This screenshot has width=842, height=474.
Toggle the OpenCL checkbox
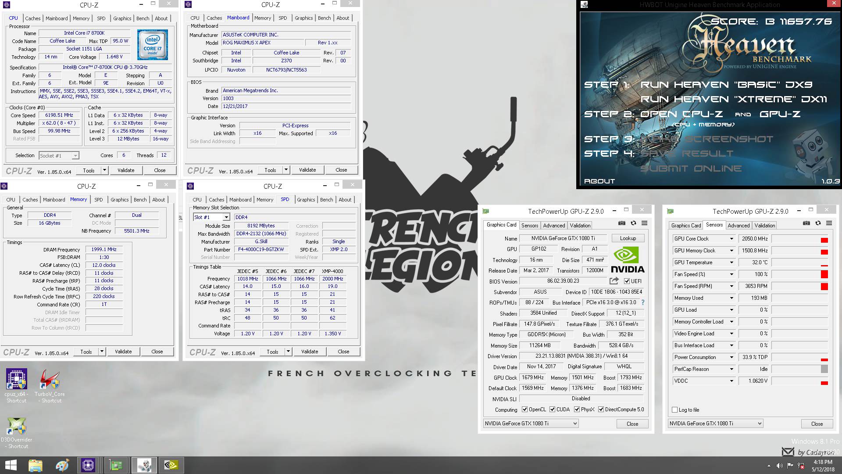(x=524, y=409)
